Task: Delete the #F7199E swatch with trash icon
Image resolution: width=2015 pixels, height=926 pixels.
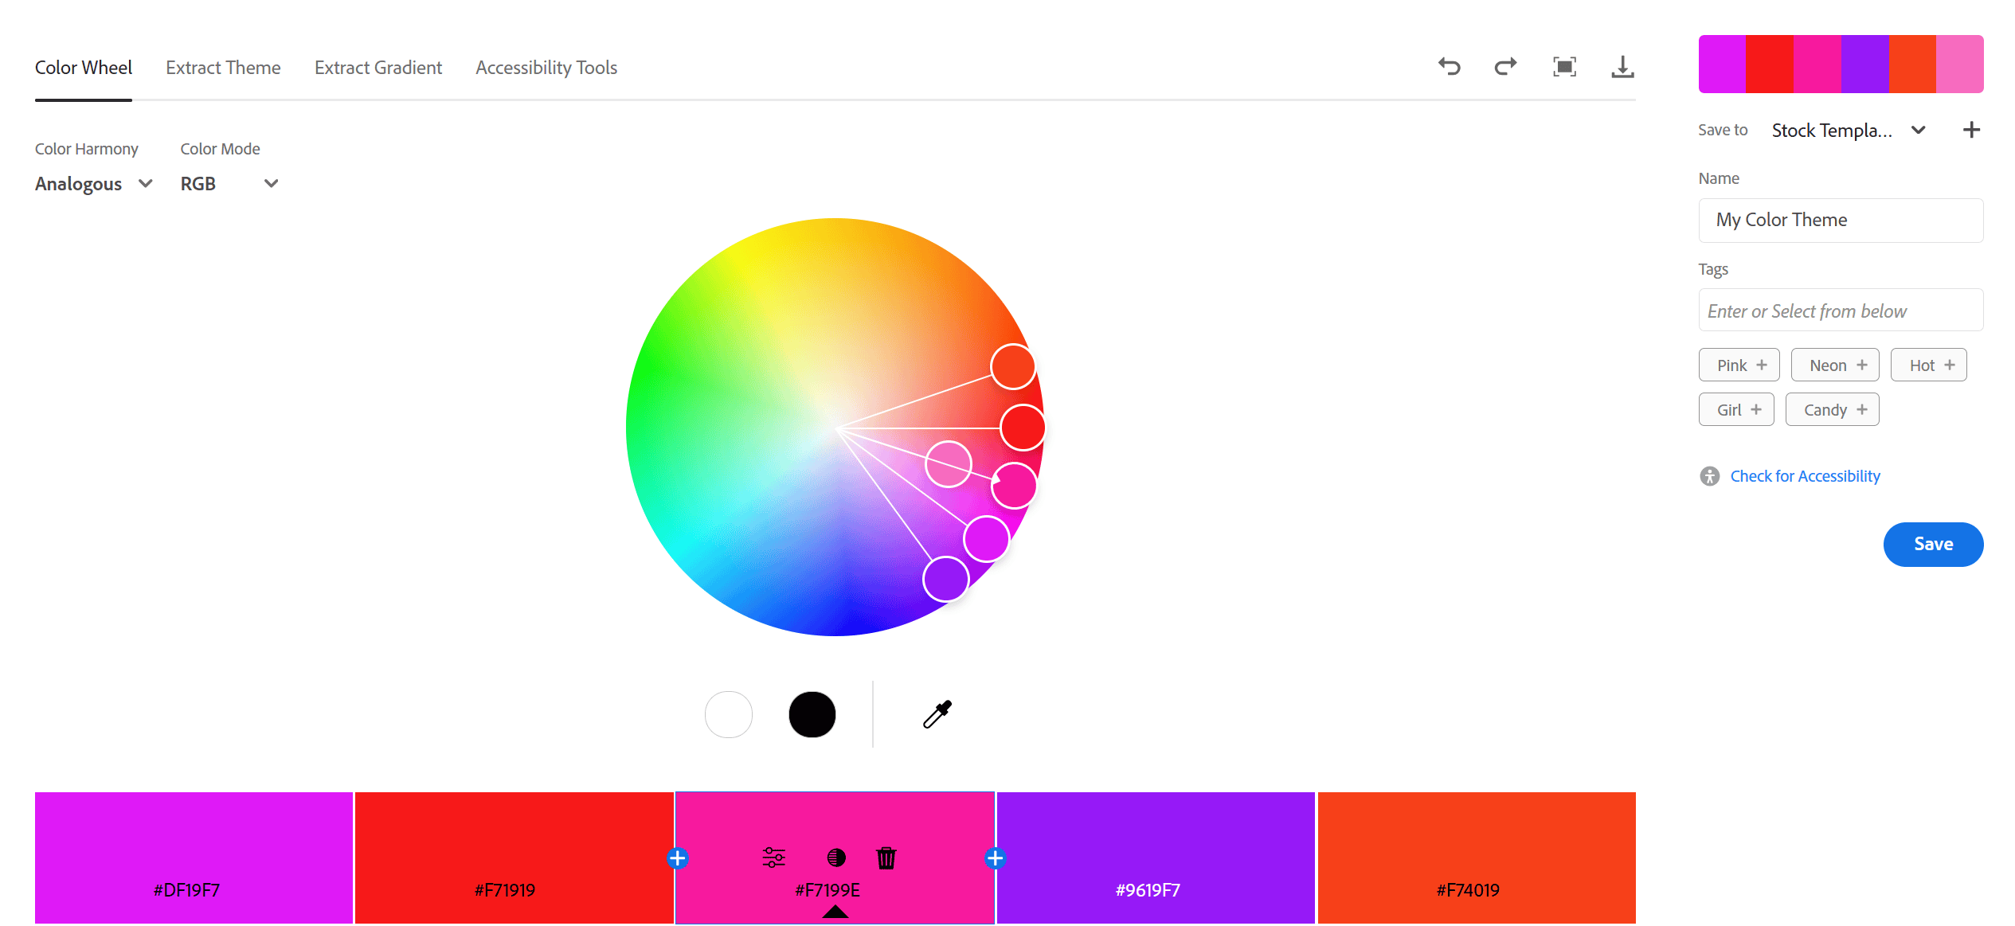Action: tap(886, 858)
